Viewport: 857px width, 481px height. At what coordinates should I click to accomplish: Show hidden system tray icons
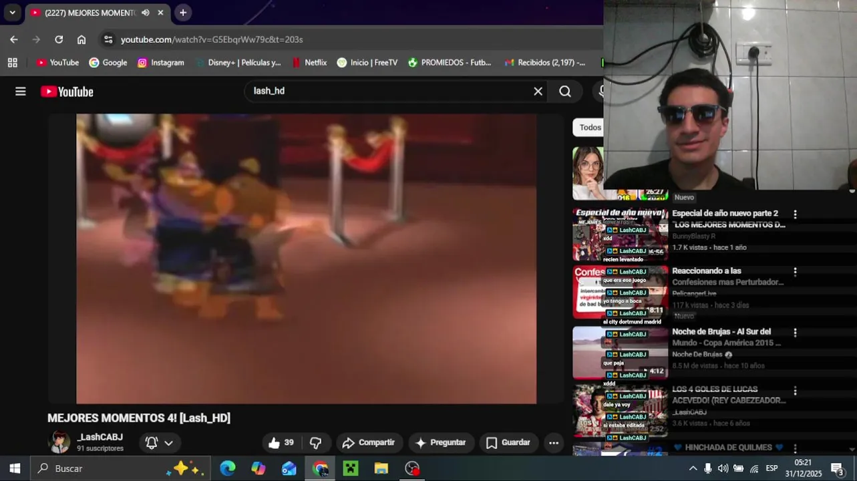(x=693, y=468)
